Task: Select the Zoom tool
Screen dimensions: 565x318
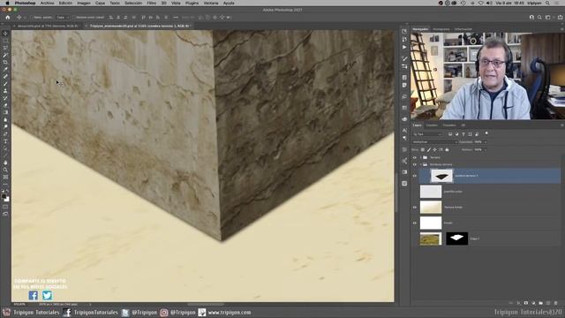Action: 5,170
